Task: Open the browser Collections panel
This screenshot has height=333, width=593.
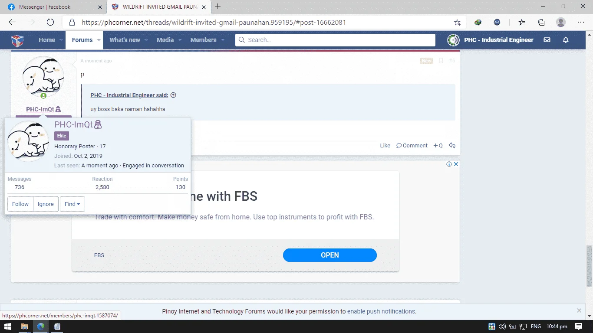Action: coord(541,22)
